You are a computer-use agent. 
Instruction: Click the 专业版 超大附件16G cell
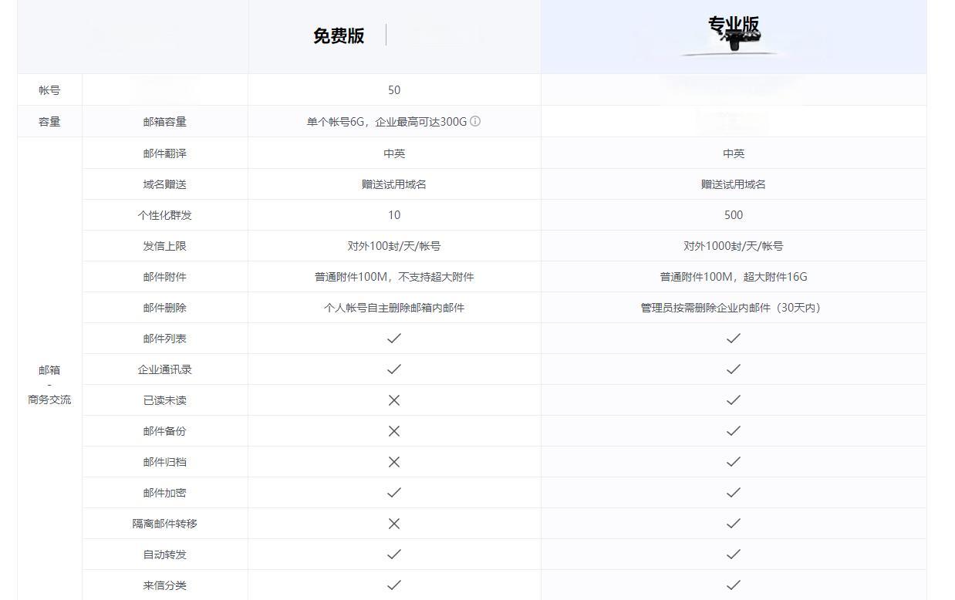coord(734,277)
